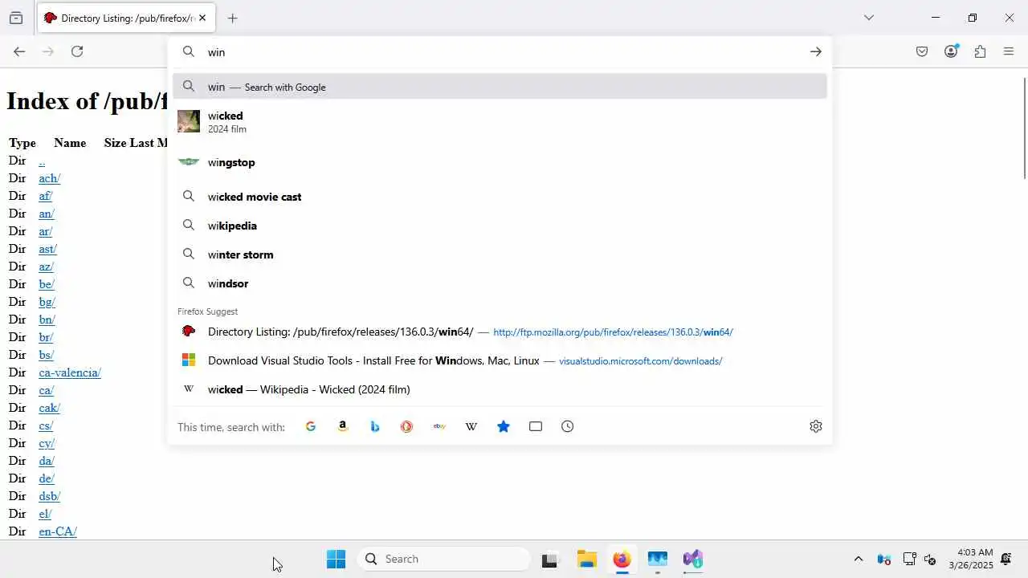Choose 'winter storm' suggestion
The height and width of the screenshot is (578, 1028).
[500, 254]
